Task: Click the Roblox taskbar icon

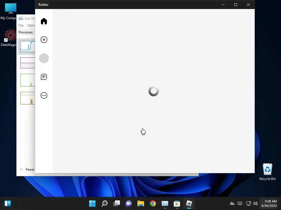Action: (189, 203)
